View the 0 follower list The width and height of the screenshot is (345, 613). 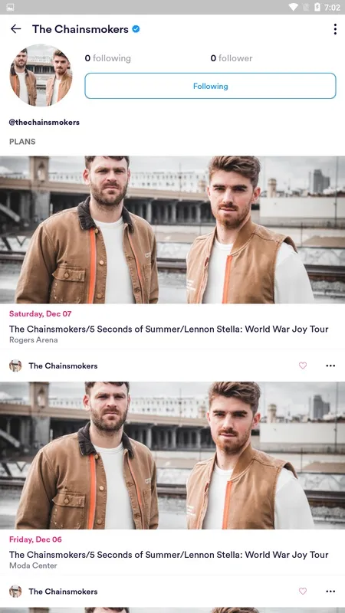232,58
